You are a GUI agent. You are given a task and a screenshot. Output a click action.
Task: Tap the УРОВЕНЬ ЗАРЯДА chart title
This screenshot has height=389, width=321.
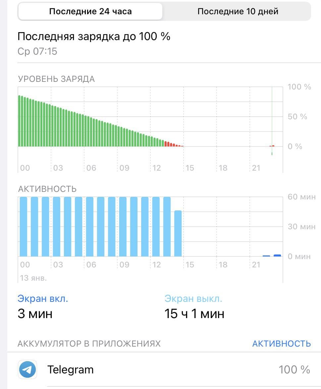56,79
